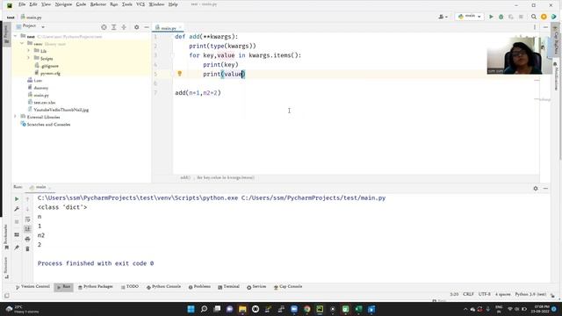Hide the Run tool window

pyautogui.click(x=545, y=189)
